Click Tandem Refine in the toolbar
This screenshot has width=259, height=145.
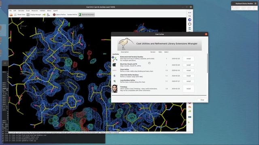(x=72, y=14)
